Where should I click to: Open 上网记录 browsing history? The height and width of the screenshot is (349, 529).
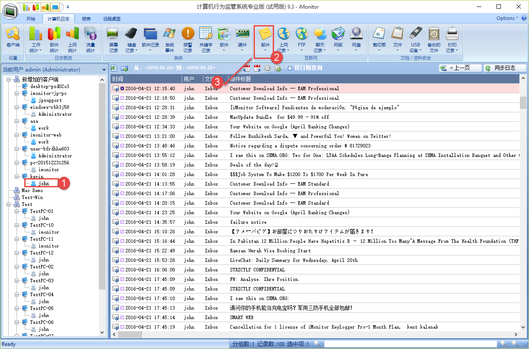tap(284, 39)
